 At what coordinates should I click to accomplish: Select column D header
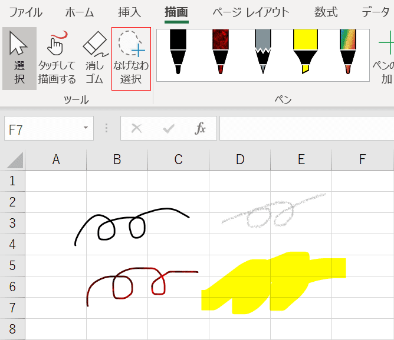(240, 159)
